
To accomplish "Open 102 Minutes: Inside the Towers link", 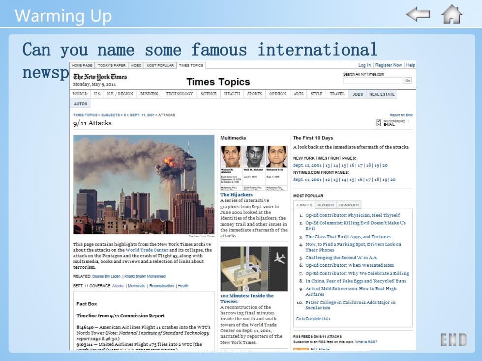I will click(247, 299).
